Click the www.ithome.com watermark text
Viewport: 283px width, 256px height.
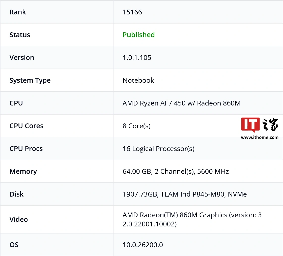[x=260, y=137]
